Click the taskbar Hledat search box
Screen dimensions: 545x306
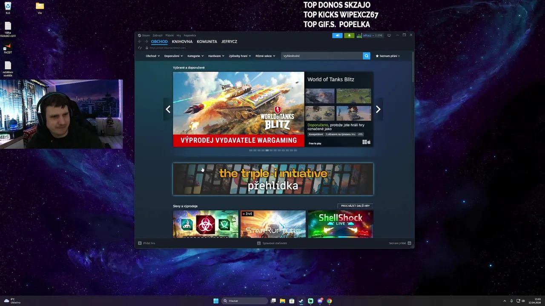[x=245, y=301]
